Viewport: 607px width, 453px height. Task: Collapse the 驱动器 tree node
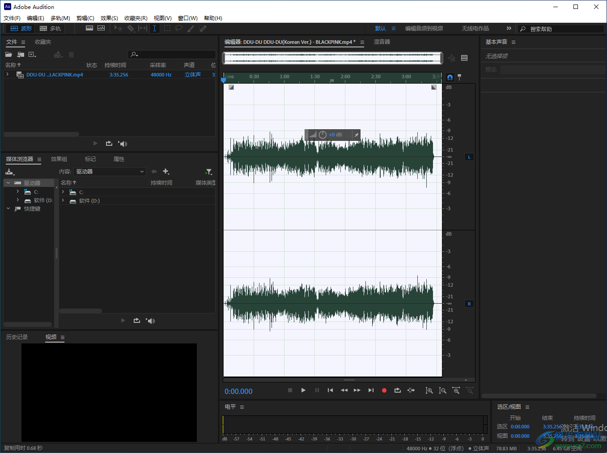tap(8, 183)
